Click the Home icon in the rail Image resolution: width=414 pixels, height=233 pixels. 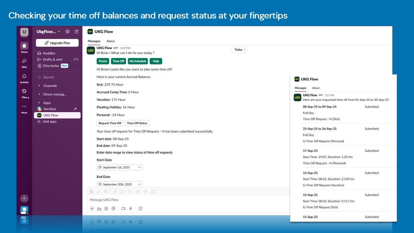[x=24, y=46]
